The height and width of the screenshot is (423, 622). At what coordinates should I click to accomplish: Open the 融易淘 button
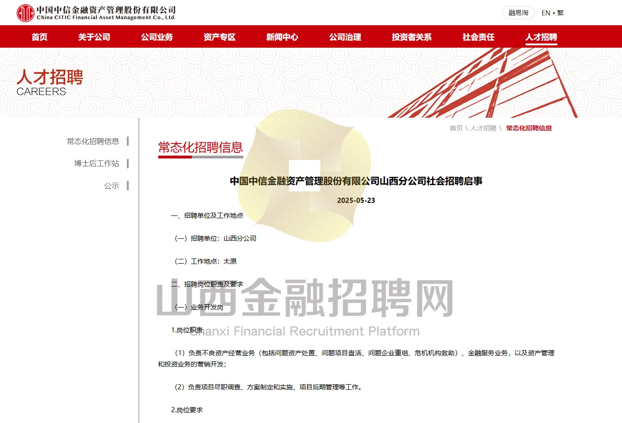(518, 13)
